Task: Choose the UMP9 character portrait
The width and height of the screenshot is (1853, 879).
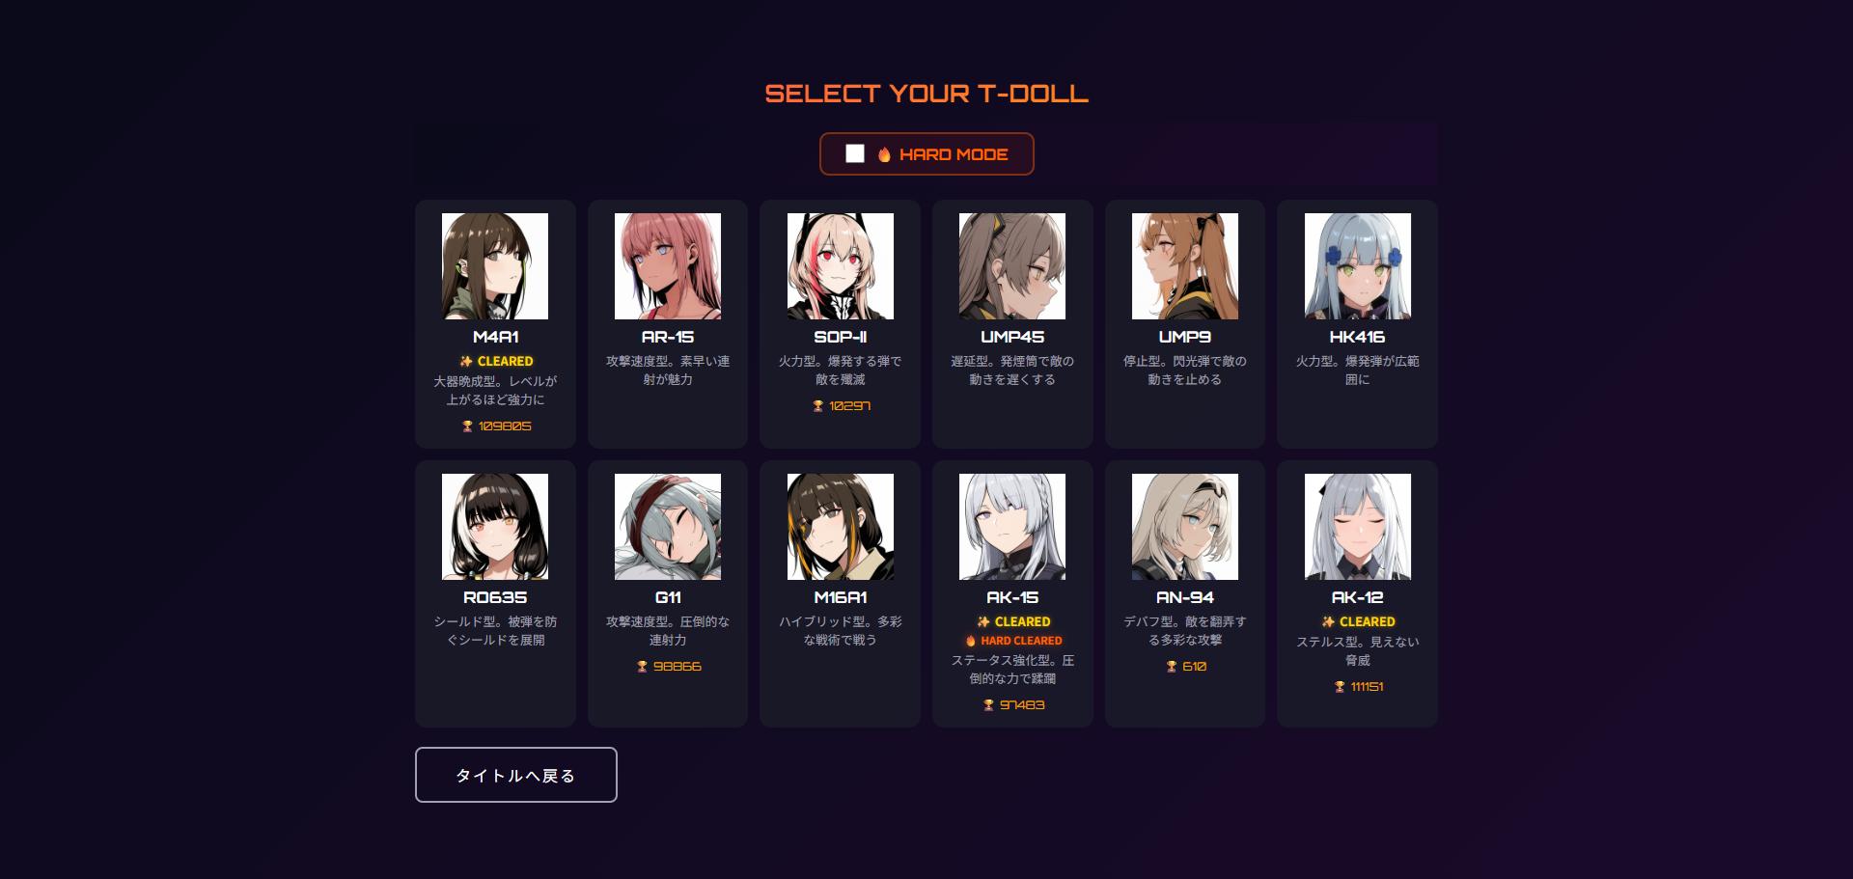Action: pyautogui.click(x=1185, y=266)
